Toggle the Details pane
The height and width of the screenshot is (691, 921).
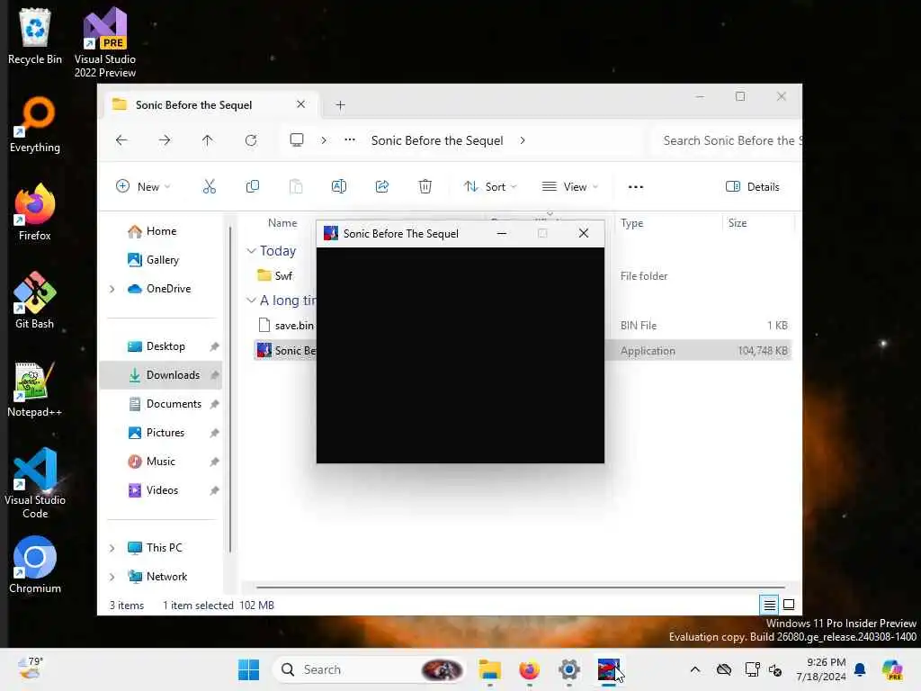click(753, 187)
